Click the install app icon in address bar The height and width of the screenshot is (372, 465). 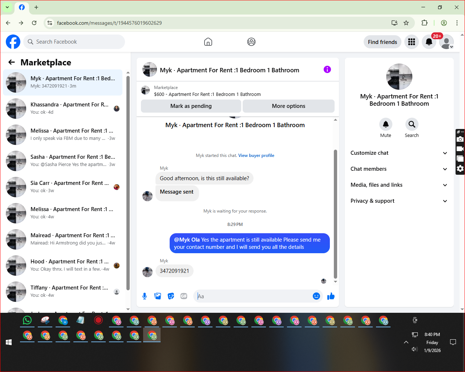395,23
